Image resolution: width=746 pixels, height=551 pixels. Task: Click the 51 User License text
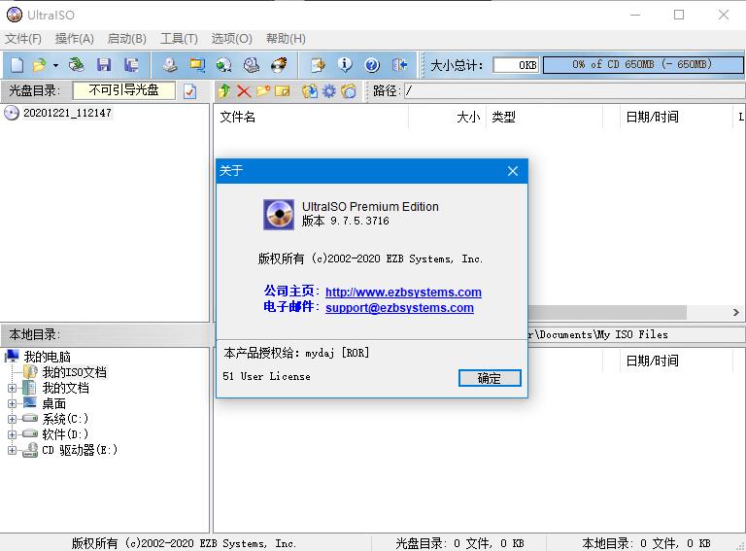click(266, 376)
